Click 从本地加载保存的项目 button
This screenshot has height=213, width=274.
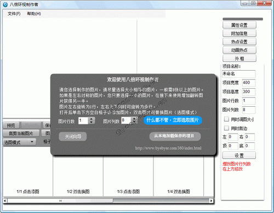pos(175,136)
